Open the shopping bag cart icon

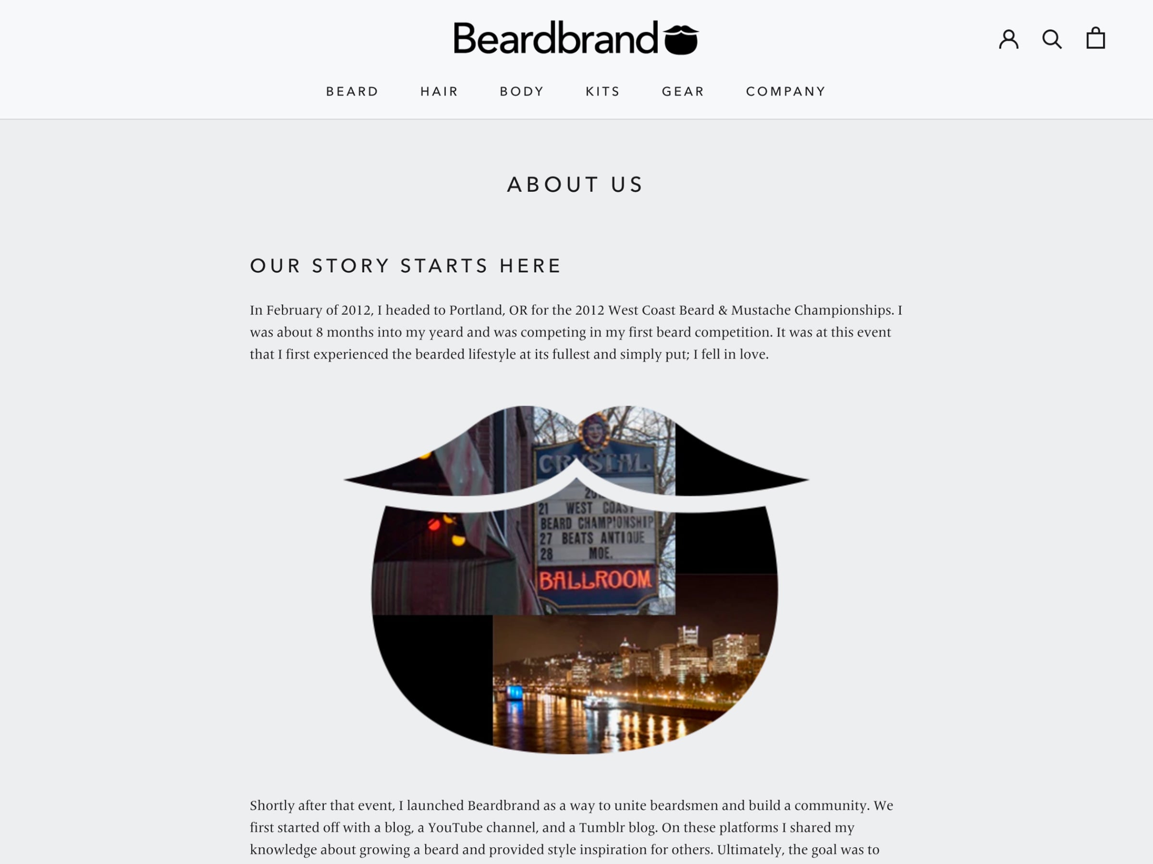coord(1094,37)
